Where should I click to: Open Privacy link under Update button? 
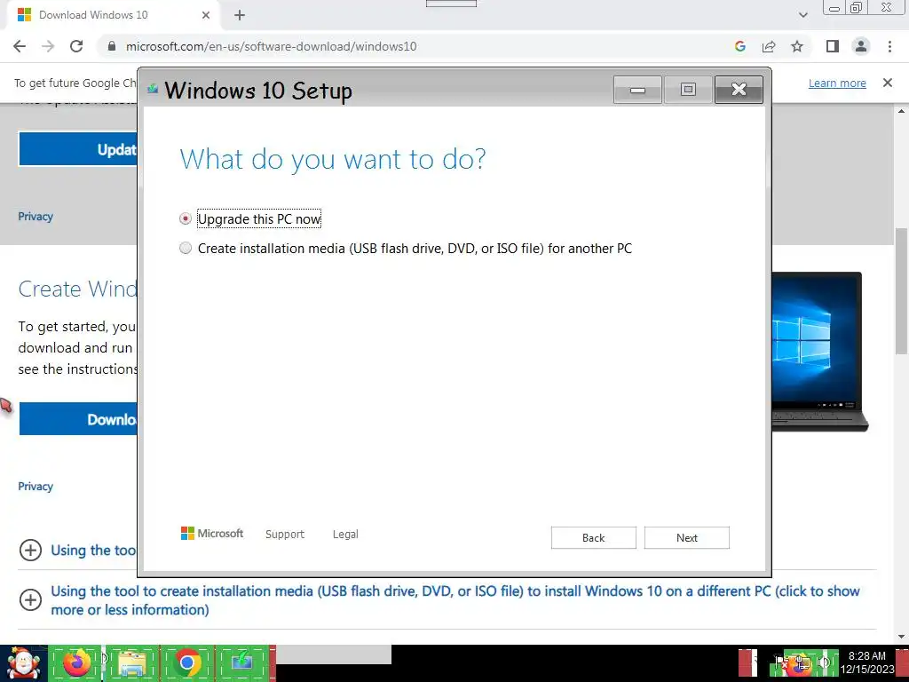pos(36,217)
